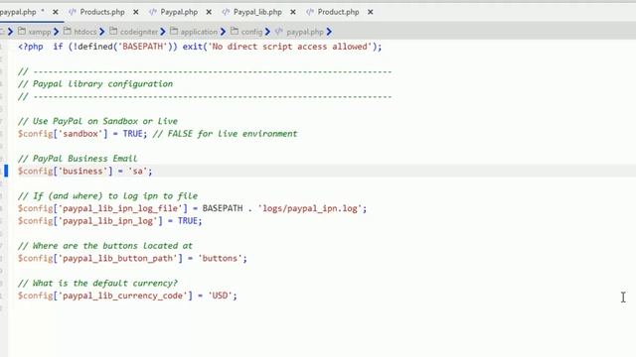Switch to the Paypal_lib.php tab
Image resolution: width=636 pixels, height=357 pixels.
pos(257,12)
